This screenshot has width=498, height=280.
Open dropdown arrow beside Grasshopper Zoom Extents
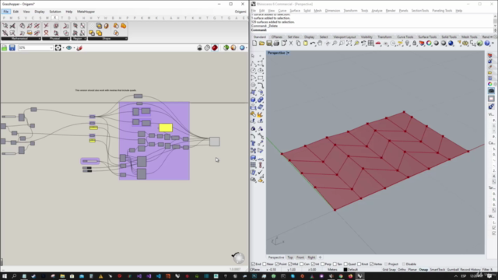63,48
